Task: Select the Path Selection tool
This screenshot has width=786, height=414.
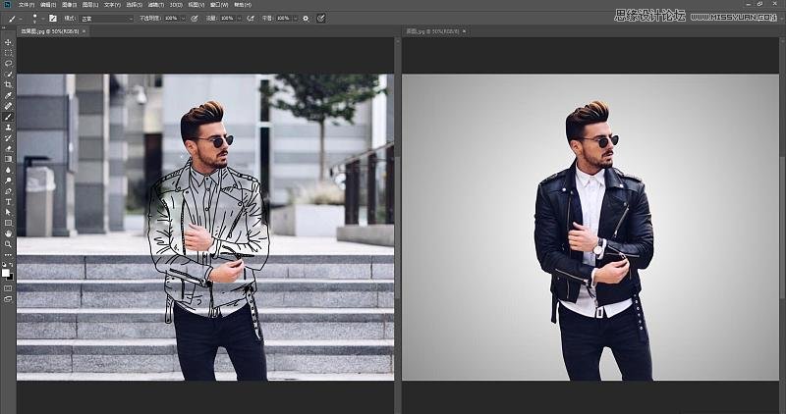Action: click(x=8, y=212)
